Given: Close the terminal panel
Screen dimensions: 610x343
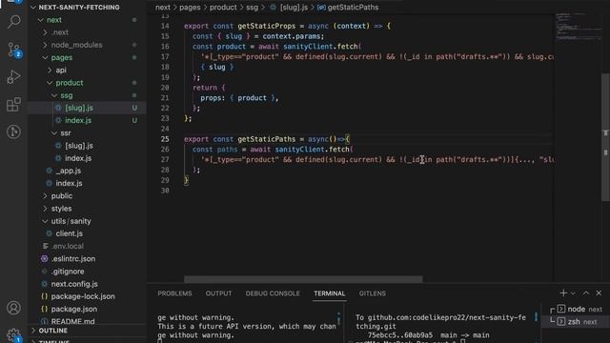Looking at the screenshot, I should pyautogui.click(x=599, y=293).
